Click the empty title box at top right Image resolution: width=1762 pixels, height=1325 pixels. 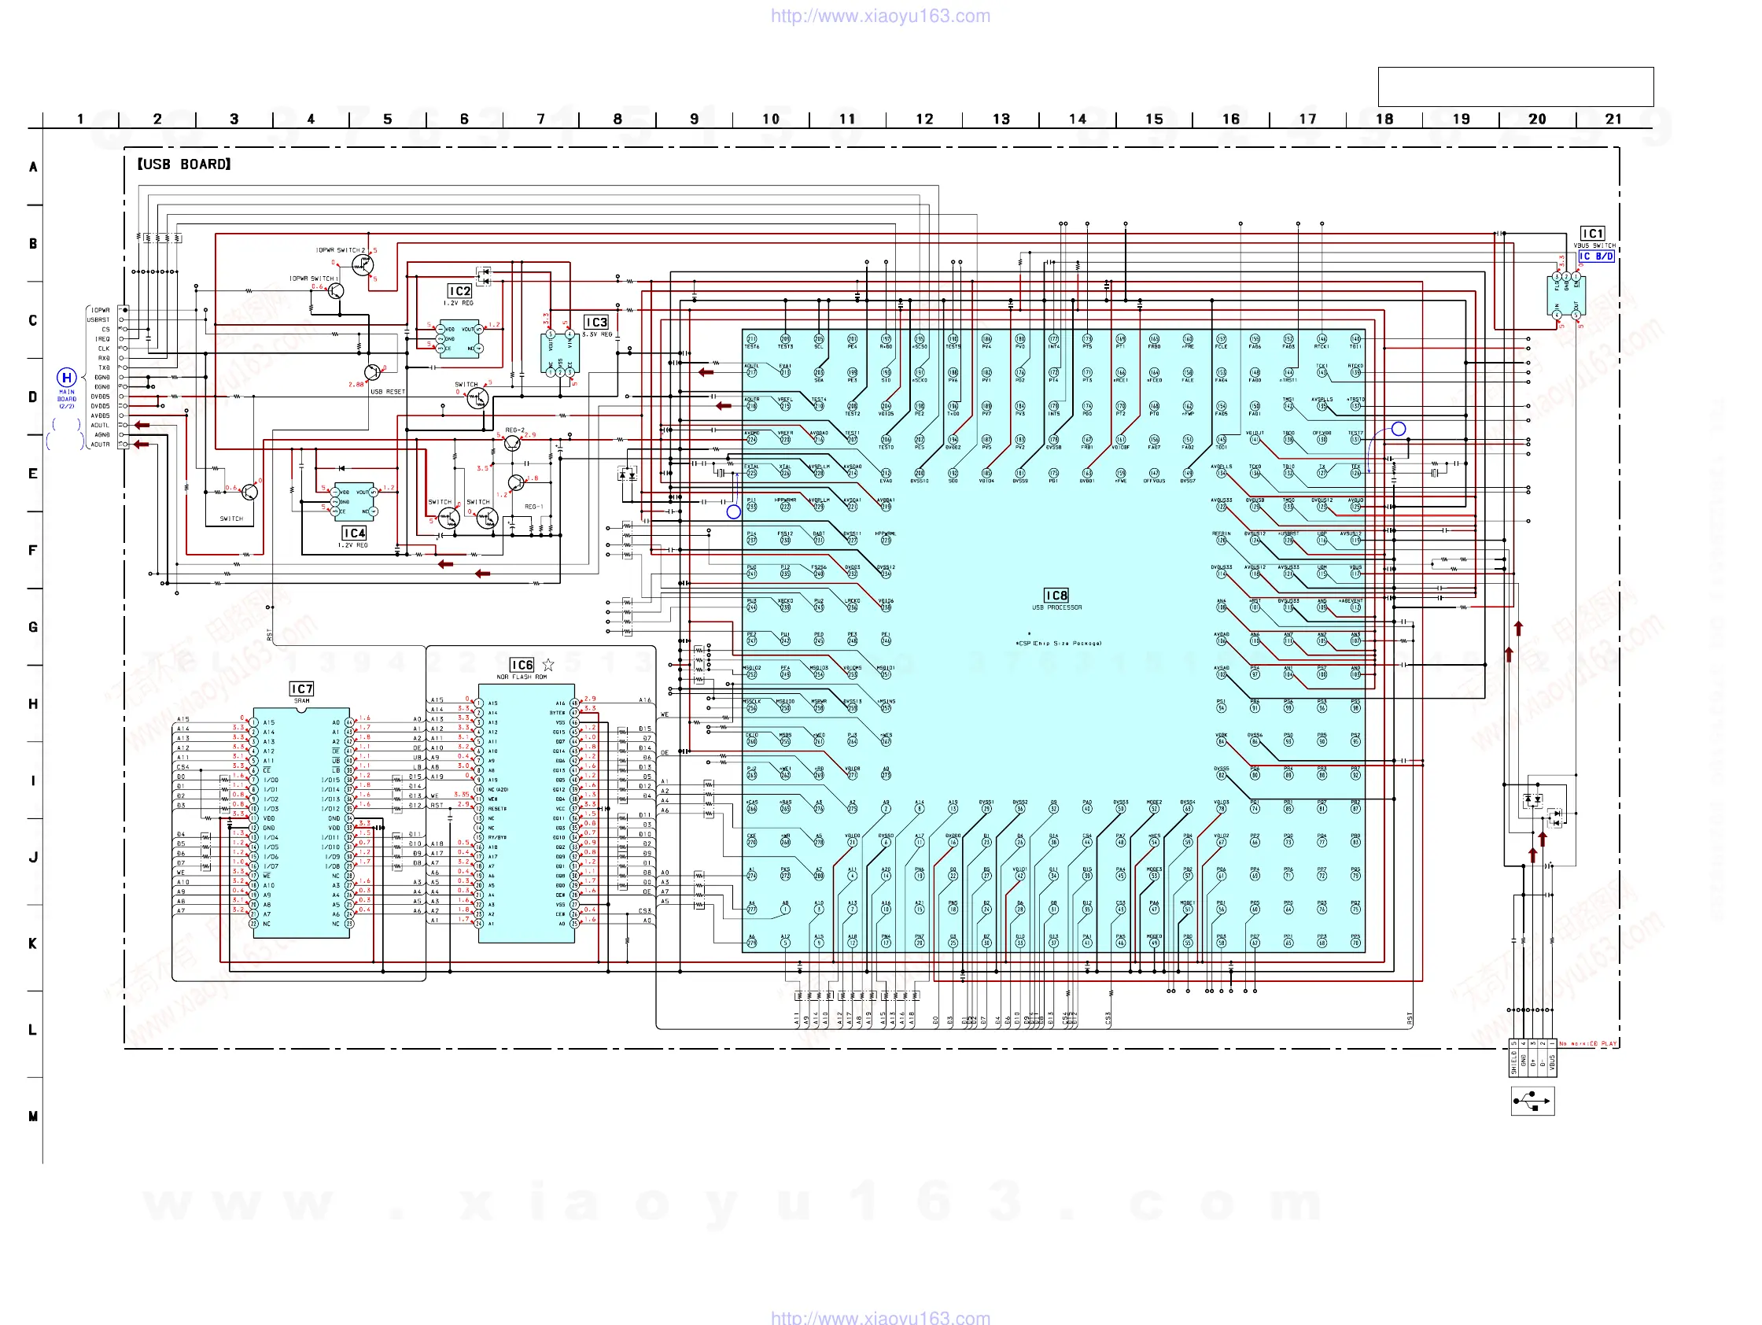pyautogui.click(x=1515, y=87)
